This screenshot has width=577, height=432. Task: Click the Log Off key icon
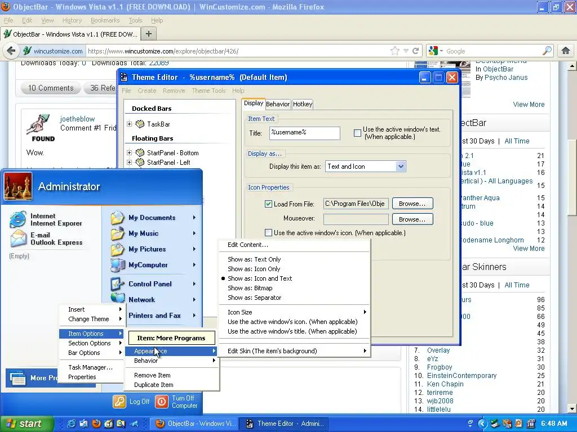(x=119, y=402)
